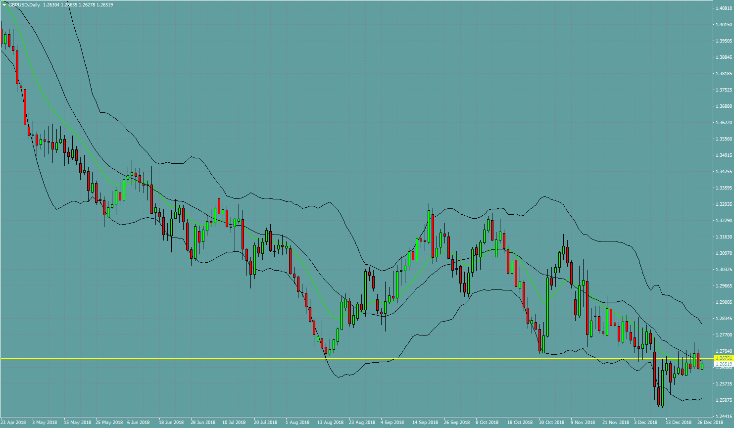Click the 20 Jul 2018 date label

point(266,423)
